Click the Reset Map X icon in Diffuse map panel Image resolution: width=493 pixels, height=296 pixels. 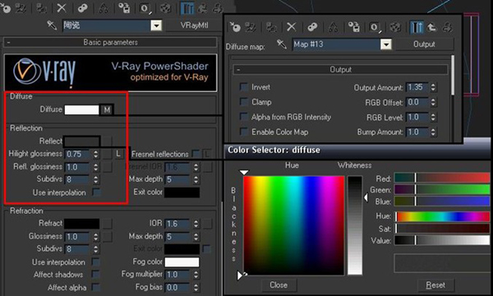click(291, 27)
